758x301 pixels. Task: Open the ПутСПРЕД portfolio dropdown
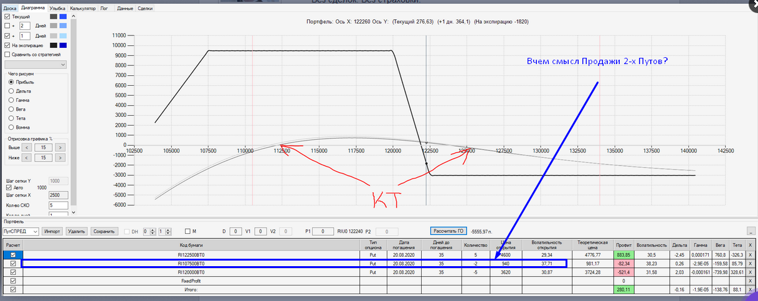(21, 231)
